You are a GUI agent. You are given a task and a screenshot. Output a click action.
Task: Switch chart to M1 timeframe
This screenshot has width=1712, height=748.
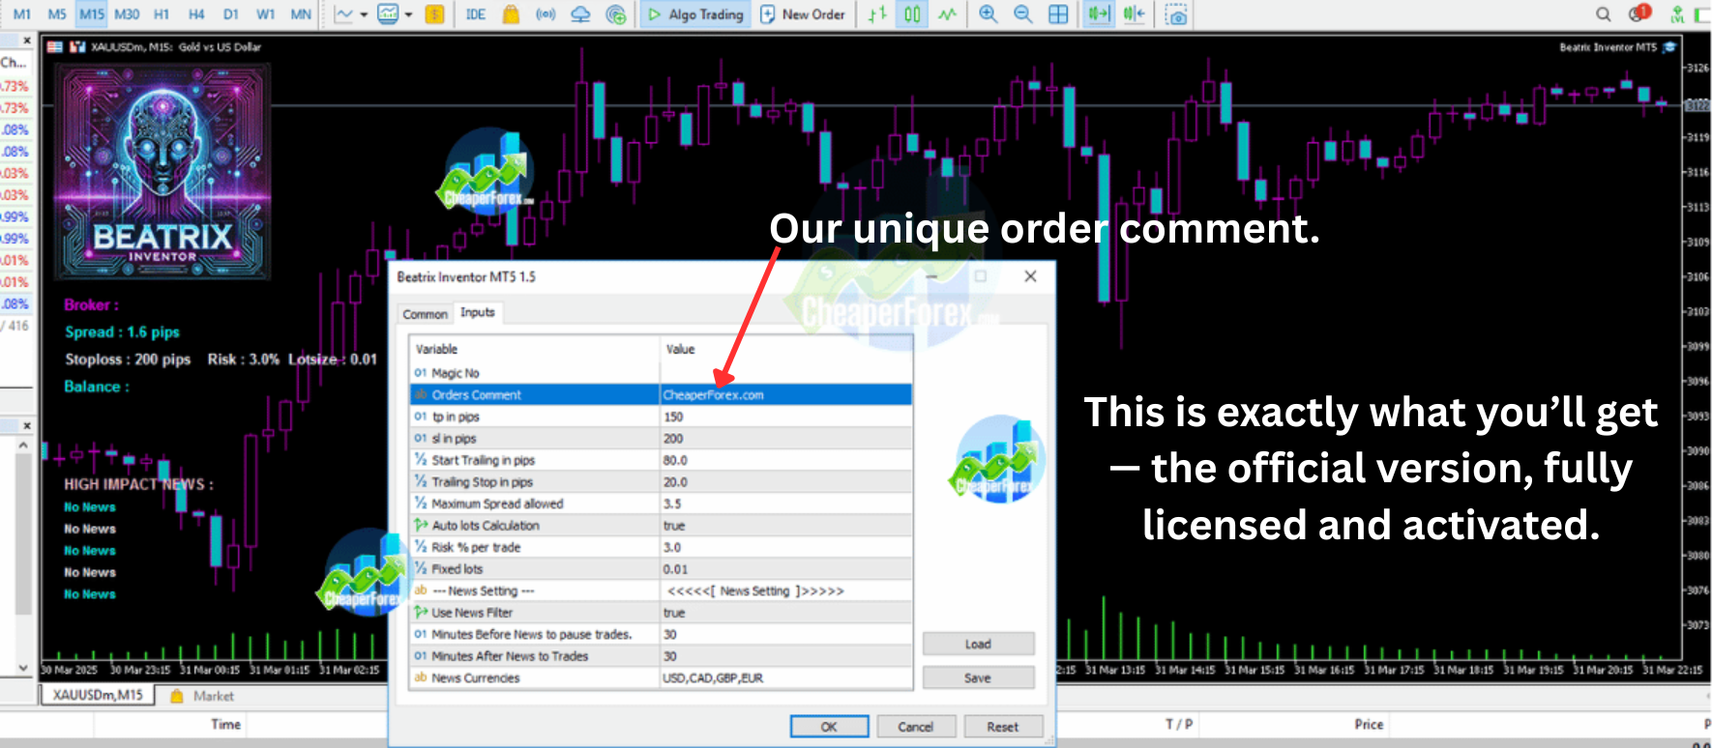[21, 14]
